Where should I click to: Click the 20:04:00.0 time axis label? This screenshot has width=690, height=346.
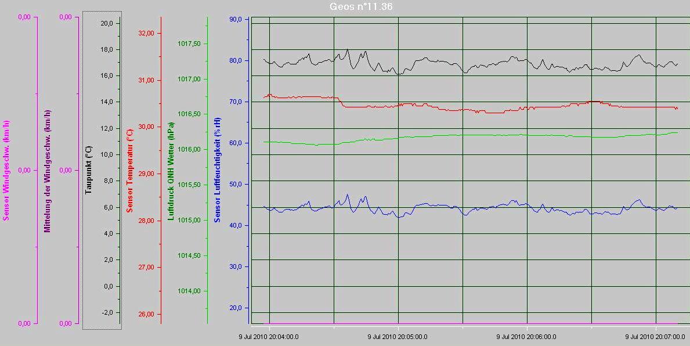(269, 336)
